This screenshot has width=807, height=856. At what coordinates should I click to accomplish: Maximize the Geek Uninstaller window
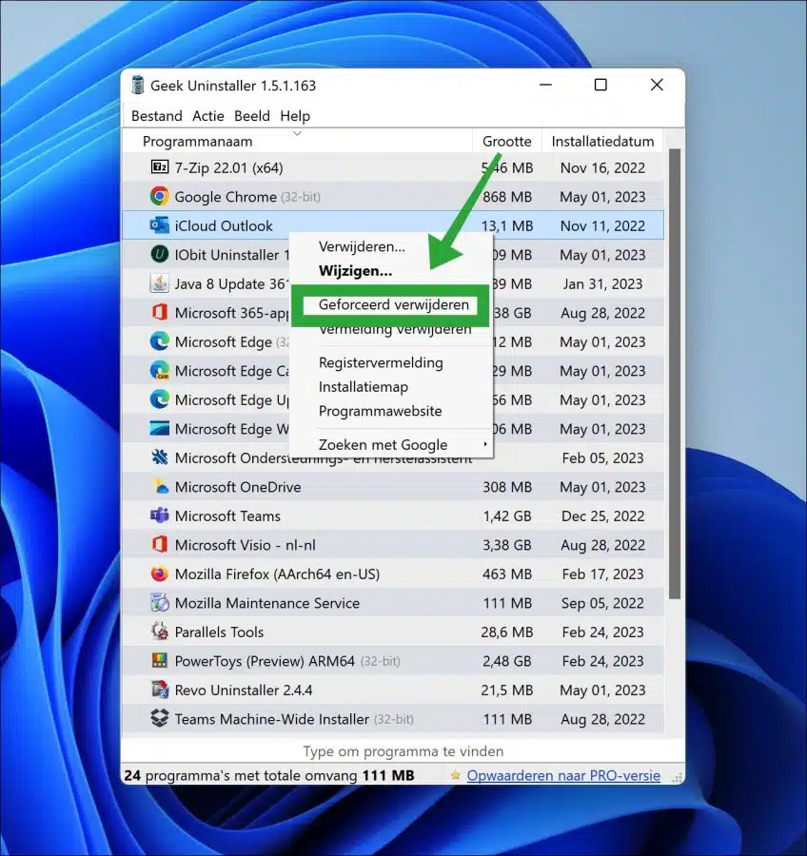[x=600, y=85]
